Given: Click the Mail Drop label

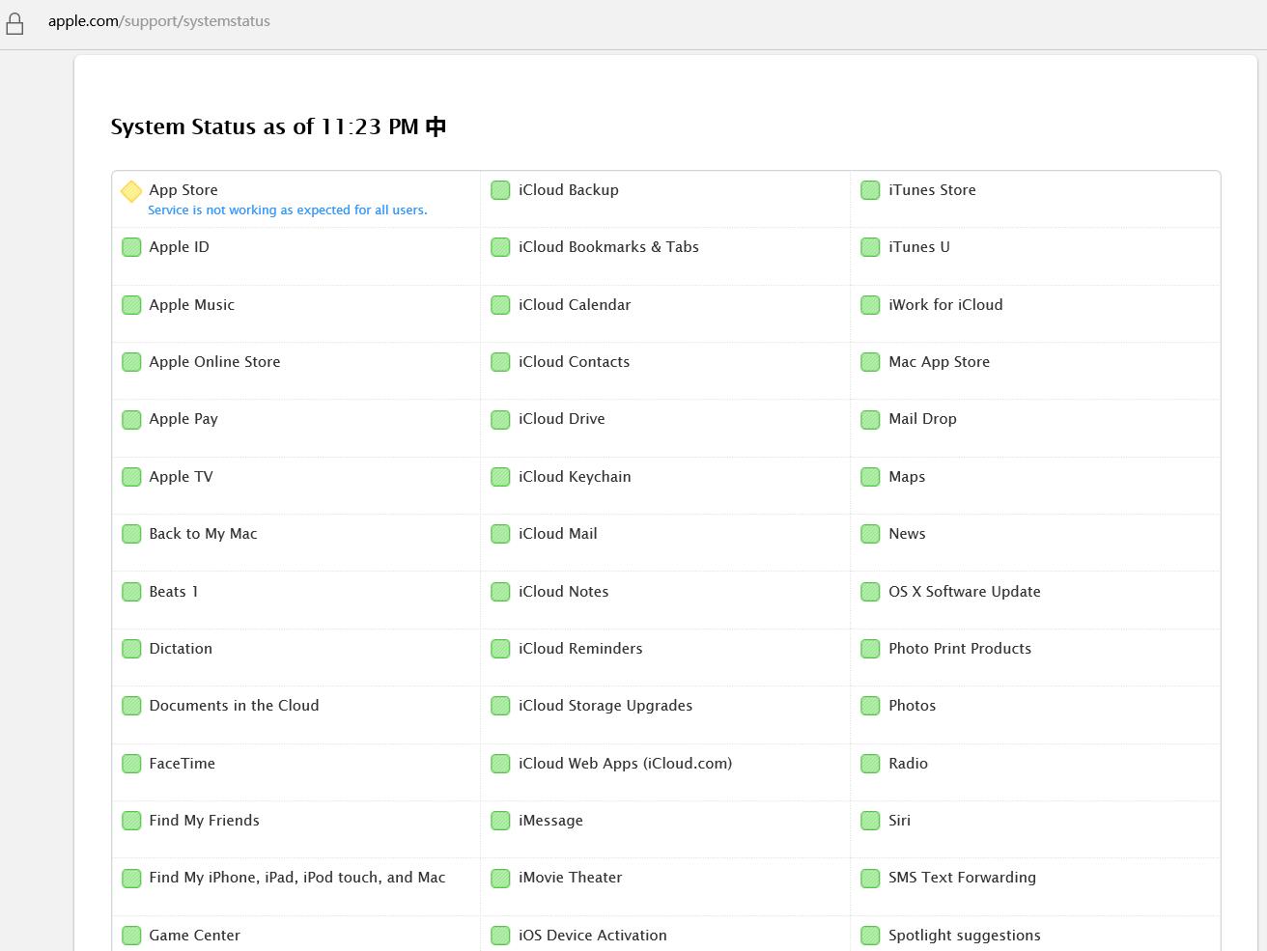Looking at the screenshot, I should tap(922, 419).
